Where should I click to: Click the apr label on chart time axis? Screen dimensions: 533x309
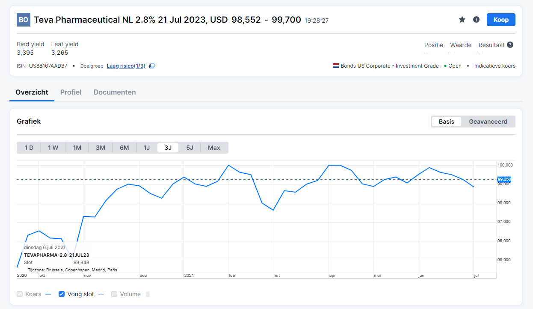332,276
